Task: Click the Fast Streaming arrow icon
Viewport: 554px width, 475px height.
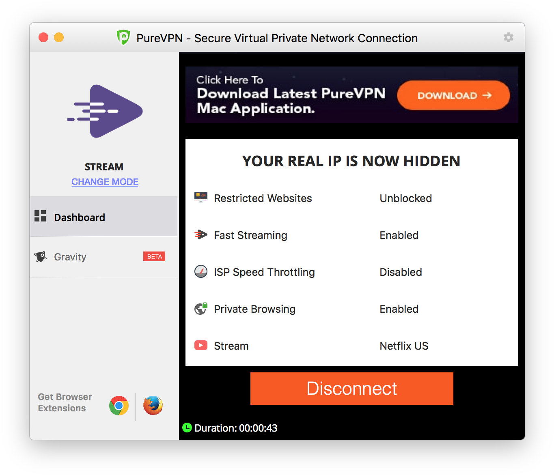Action: click(x=201, y=234)
